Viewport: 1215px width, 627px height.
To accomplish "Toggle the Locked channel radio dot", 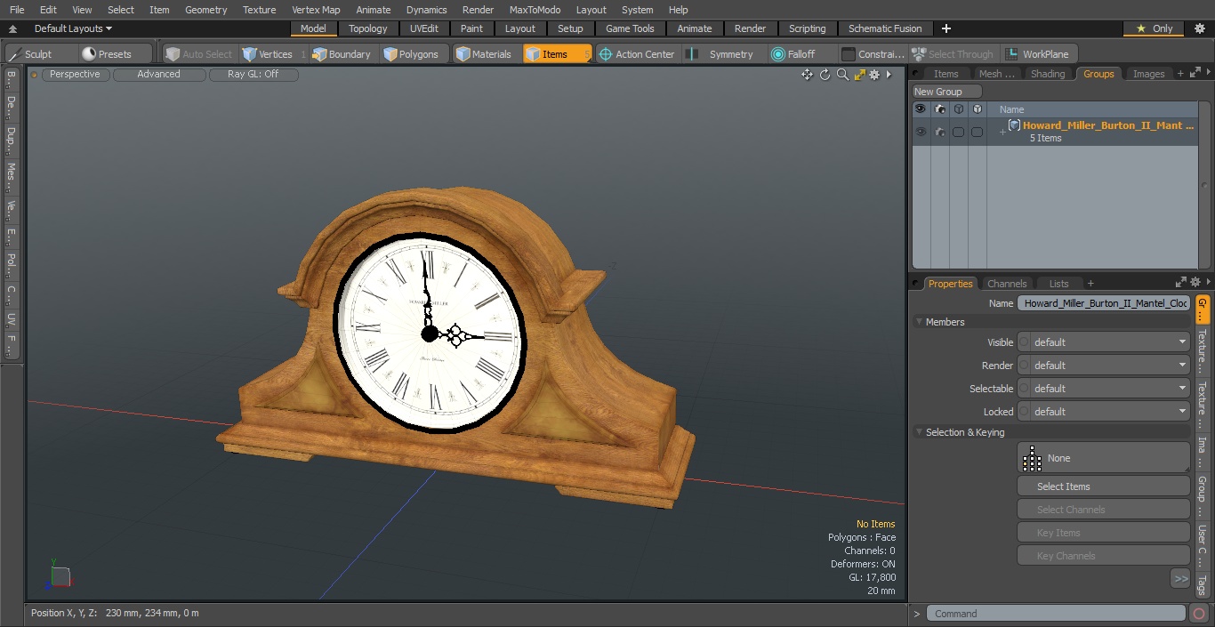I will pyautogui.click(x=1023, y=412).
